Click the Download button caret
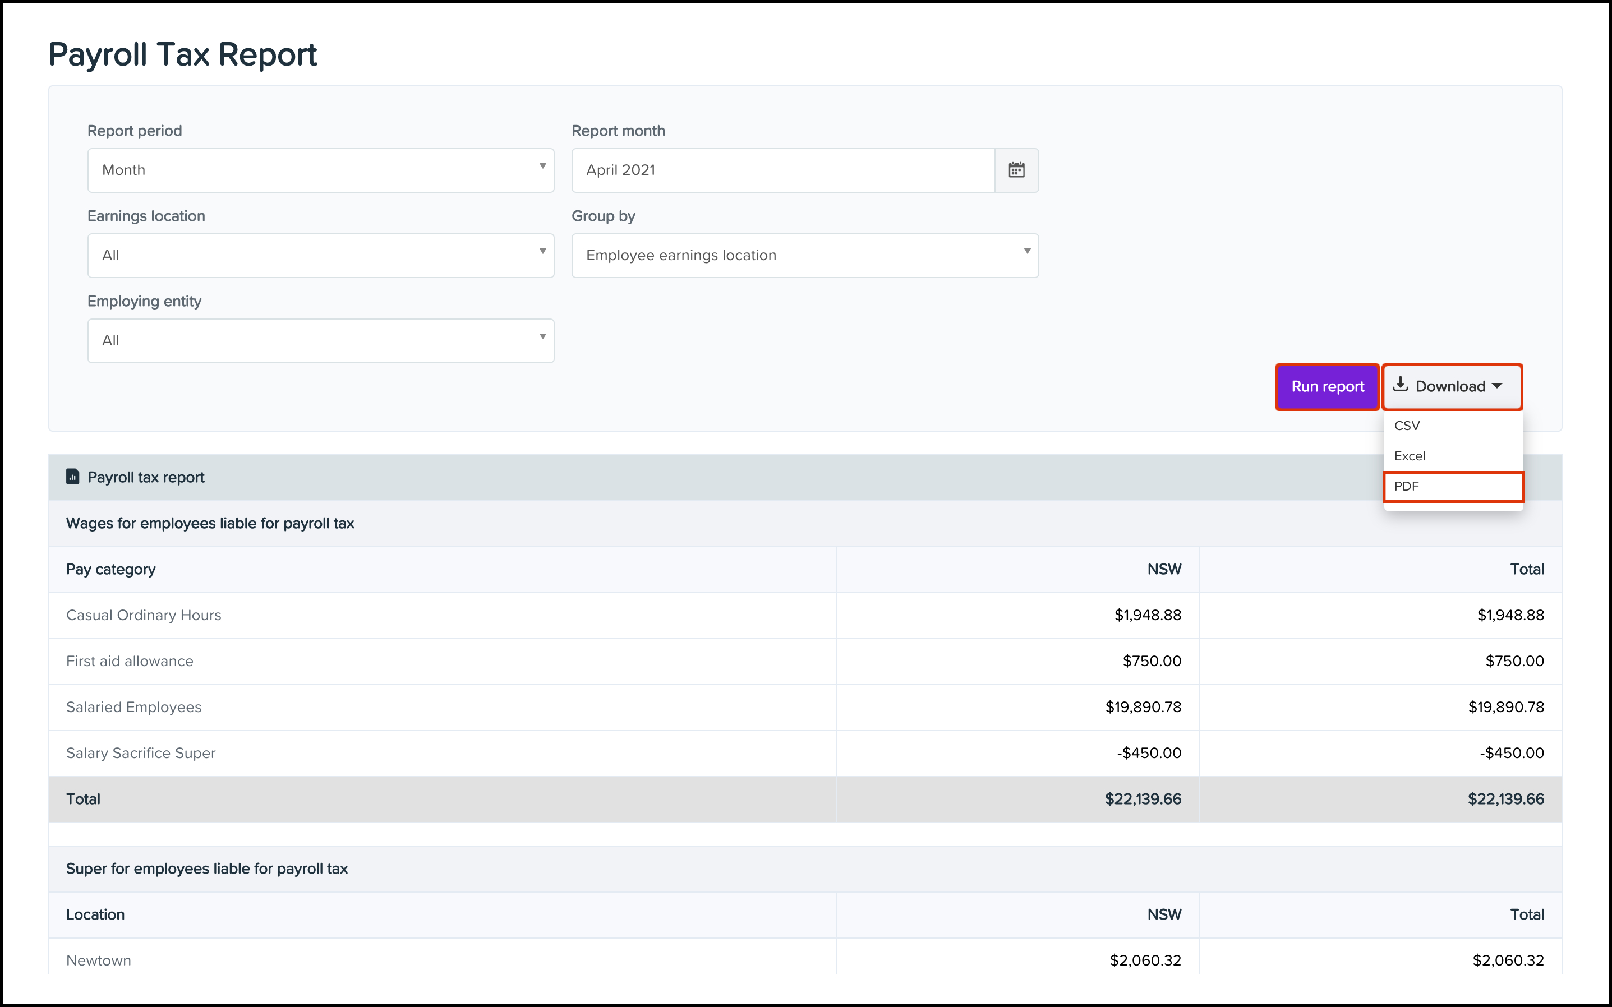Viewport: 1612px width, 1007px height. (1498, 386)
